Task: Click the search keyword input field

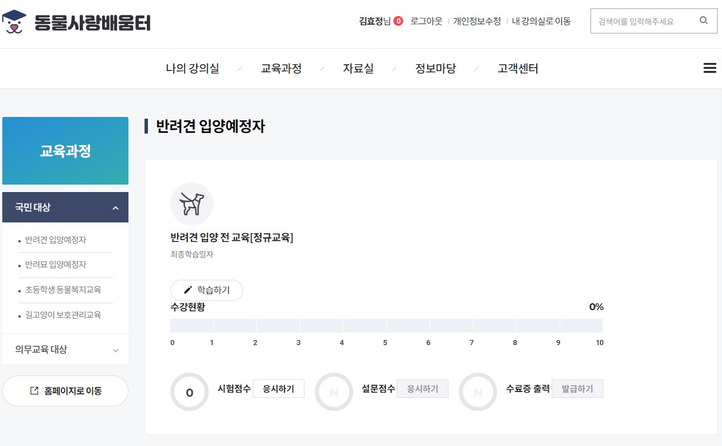Action: pos(642,21)
